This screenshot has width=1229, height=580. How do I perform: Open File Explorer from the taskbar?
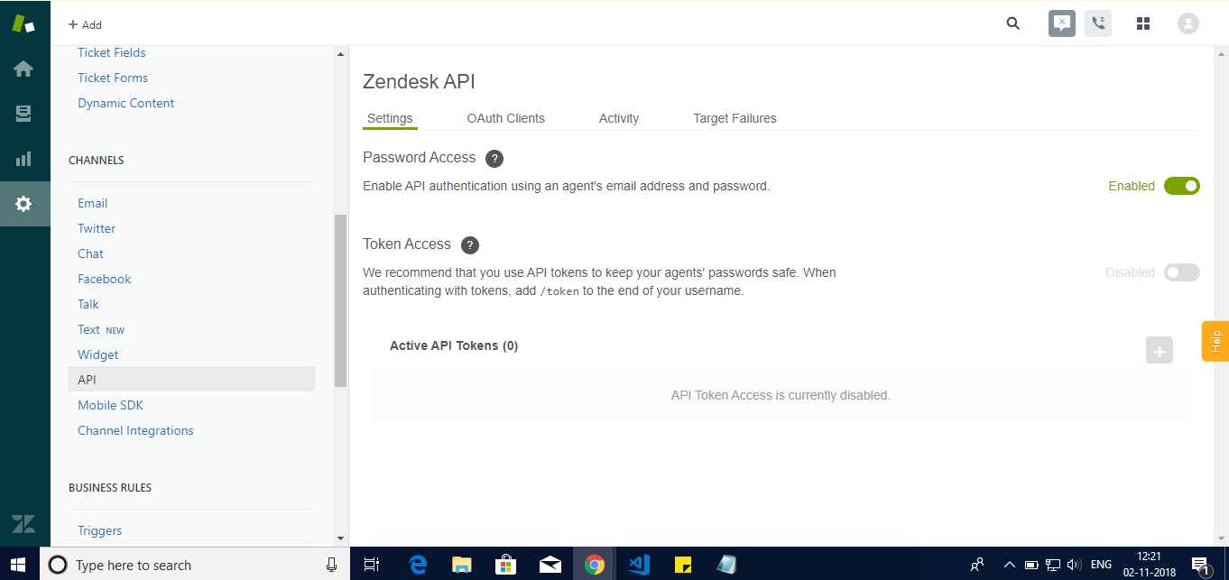pyautogui.click(x=461, y=565)
